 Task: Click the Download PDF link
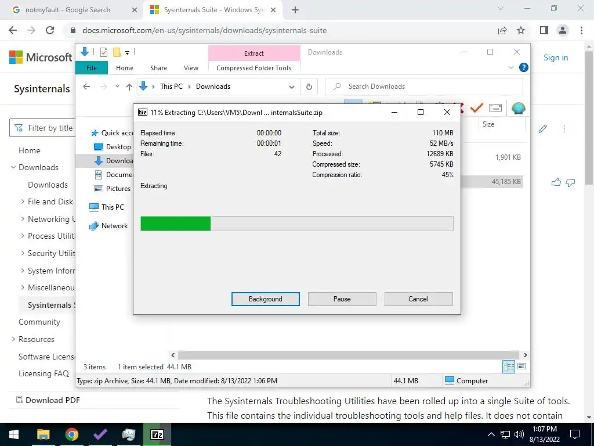48,400
